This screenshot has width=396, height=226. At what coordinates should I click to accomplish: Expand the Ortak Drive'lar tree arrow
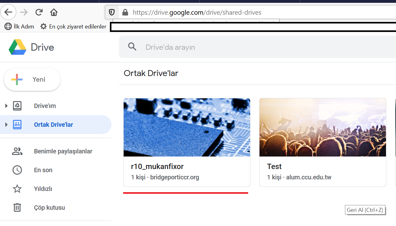(x=6, y=125)
